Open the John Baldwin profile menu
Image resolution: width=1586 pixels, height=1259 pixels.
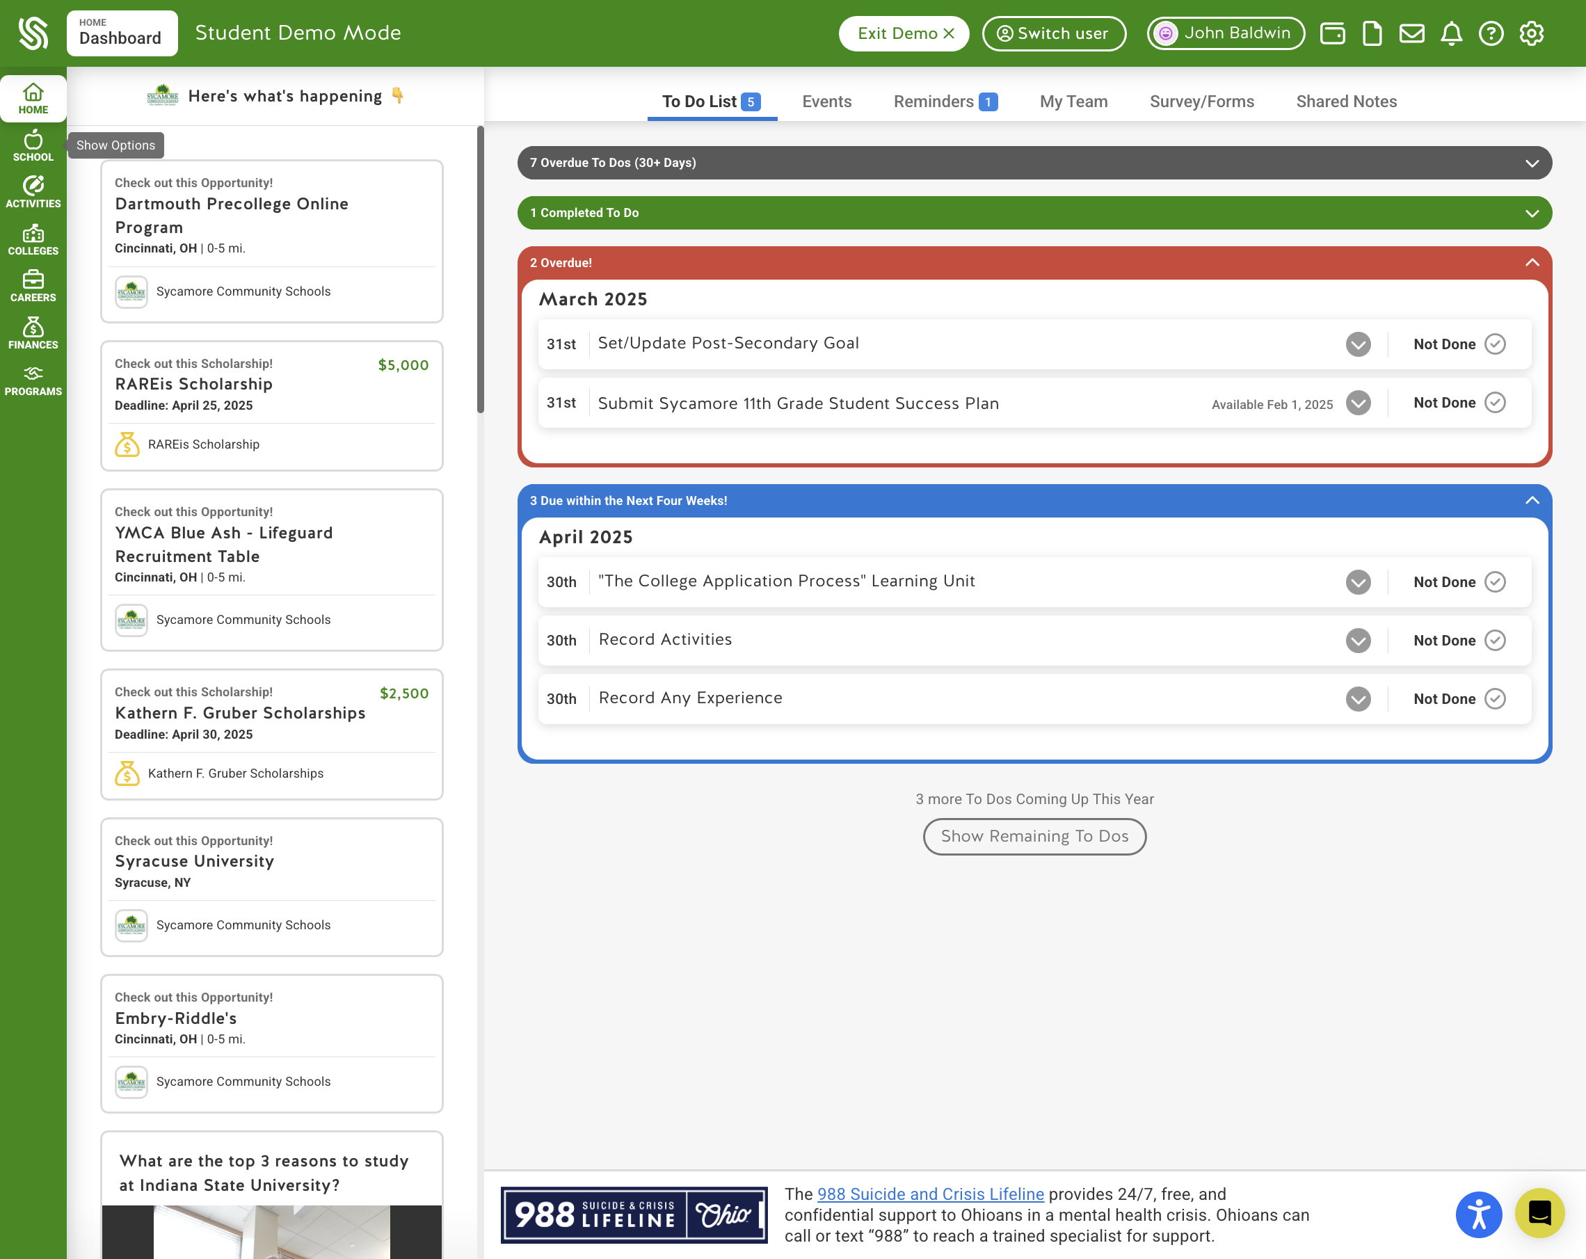coord(1226,33)
